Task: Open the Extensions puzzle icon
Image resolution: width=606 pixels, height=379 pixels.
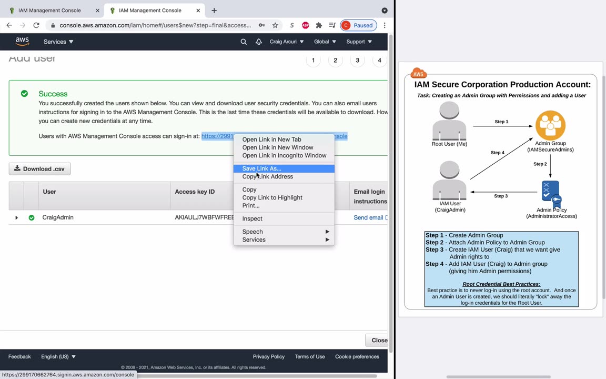Action: pos(319,25)
